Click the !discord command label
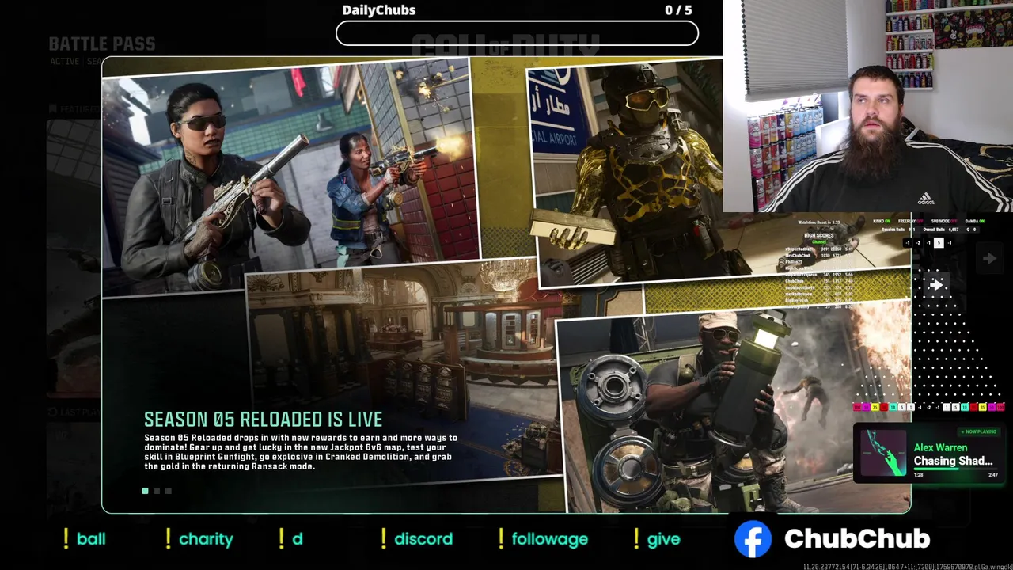Screen dimensions: 1013x570 tap(417, 539)
